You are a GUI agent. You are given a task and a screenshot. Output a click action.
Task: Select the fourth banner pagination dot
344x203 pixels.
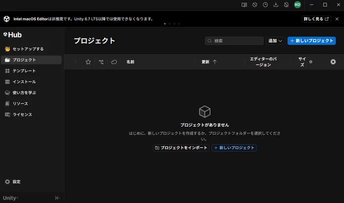[x=179, y=24]
